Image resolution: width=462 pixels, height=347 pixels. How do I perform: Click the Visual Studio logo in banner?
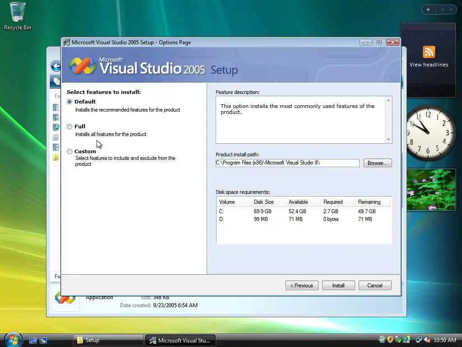[x=82, y=66]
